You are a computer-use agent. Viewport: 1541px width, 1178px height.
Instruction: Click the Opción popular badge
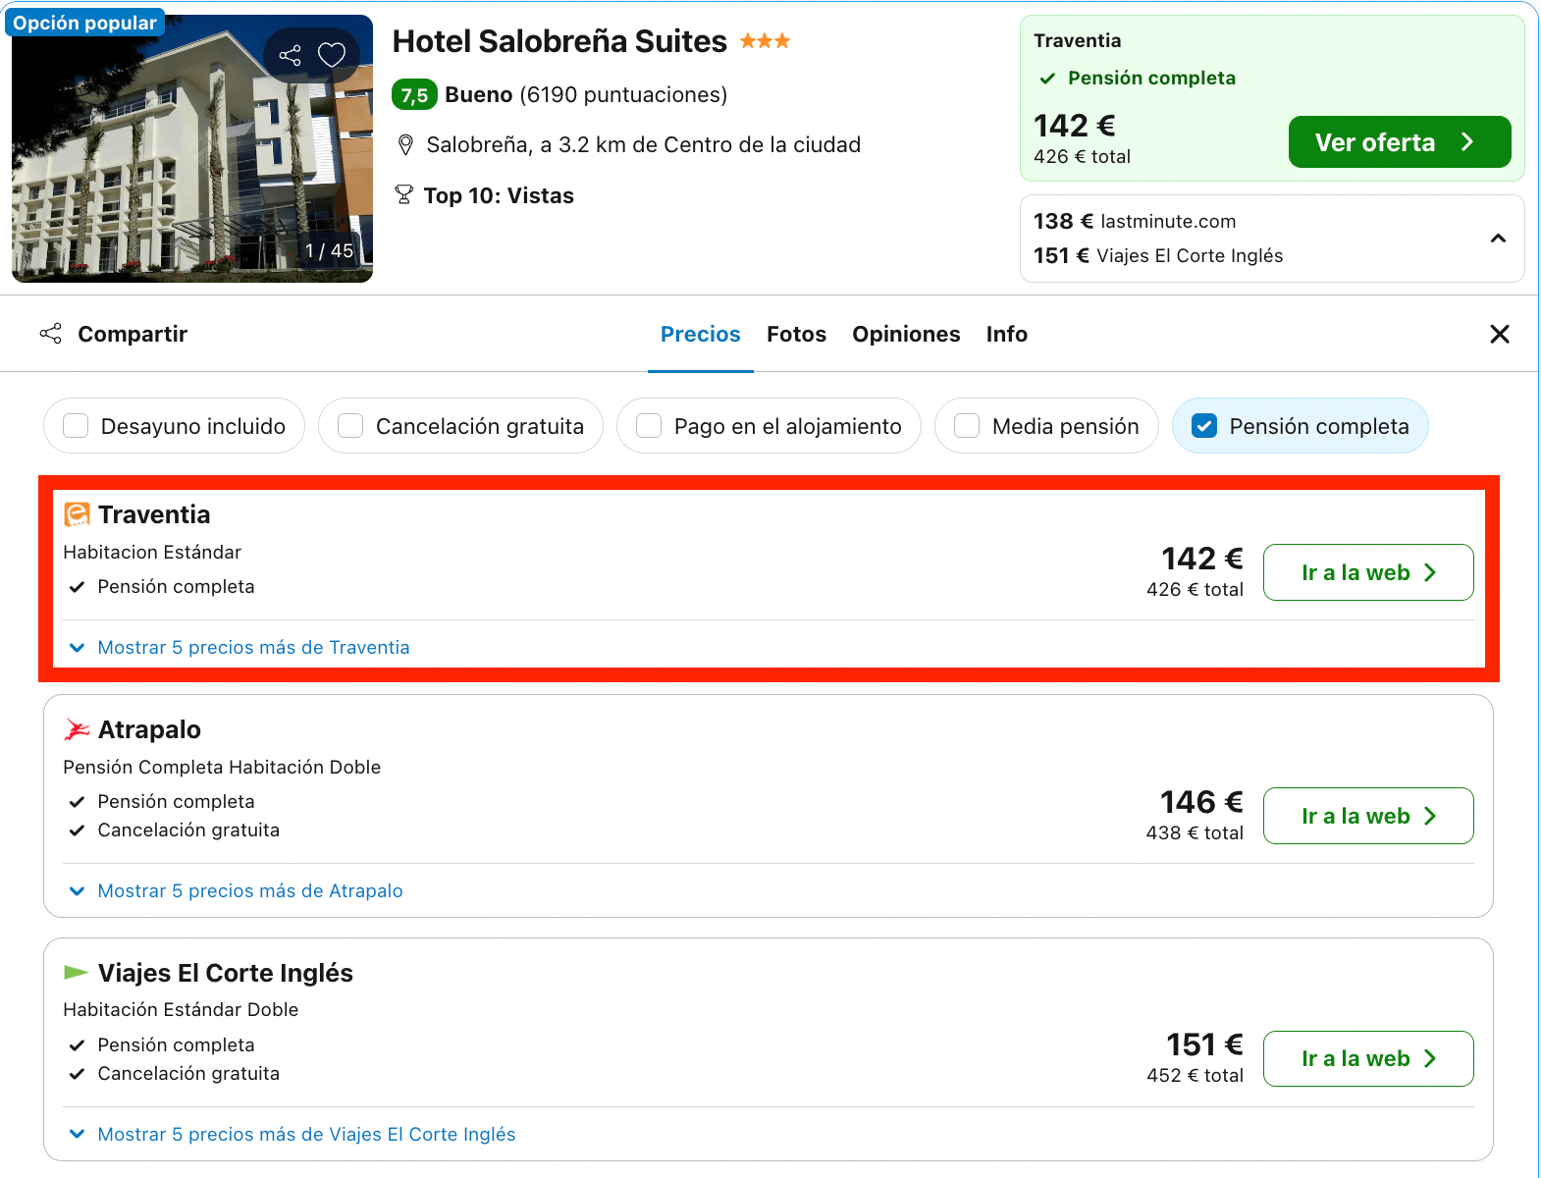(x=85, y=23)
